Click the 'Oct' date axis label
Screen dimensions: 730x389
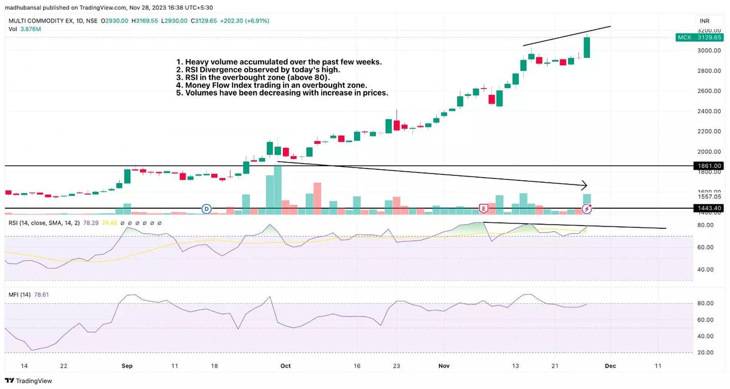285,366
